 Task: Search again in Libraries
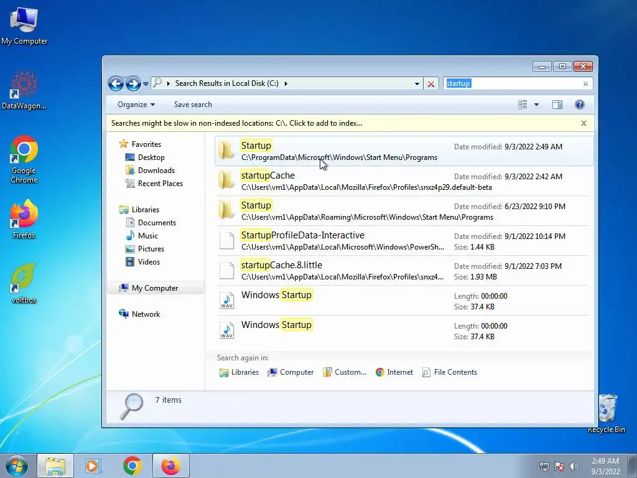pyautogui.click(x=239, y=372)
